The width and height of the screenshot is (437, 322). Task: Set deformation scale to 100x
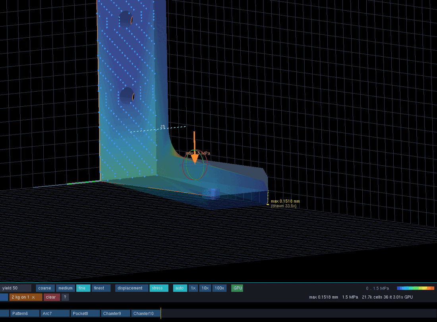pos(219,288)
